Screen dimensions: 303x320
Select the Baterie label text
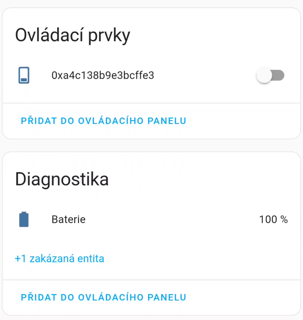click(x=68, y=219)
